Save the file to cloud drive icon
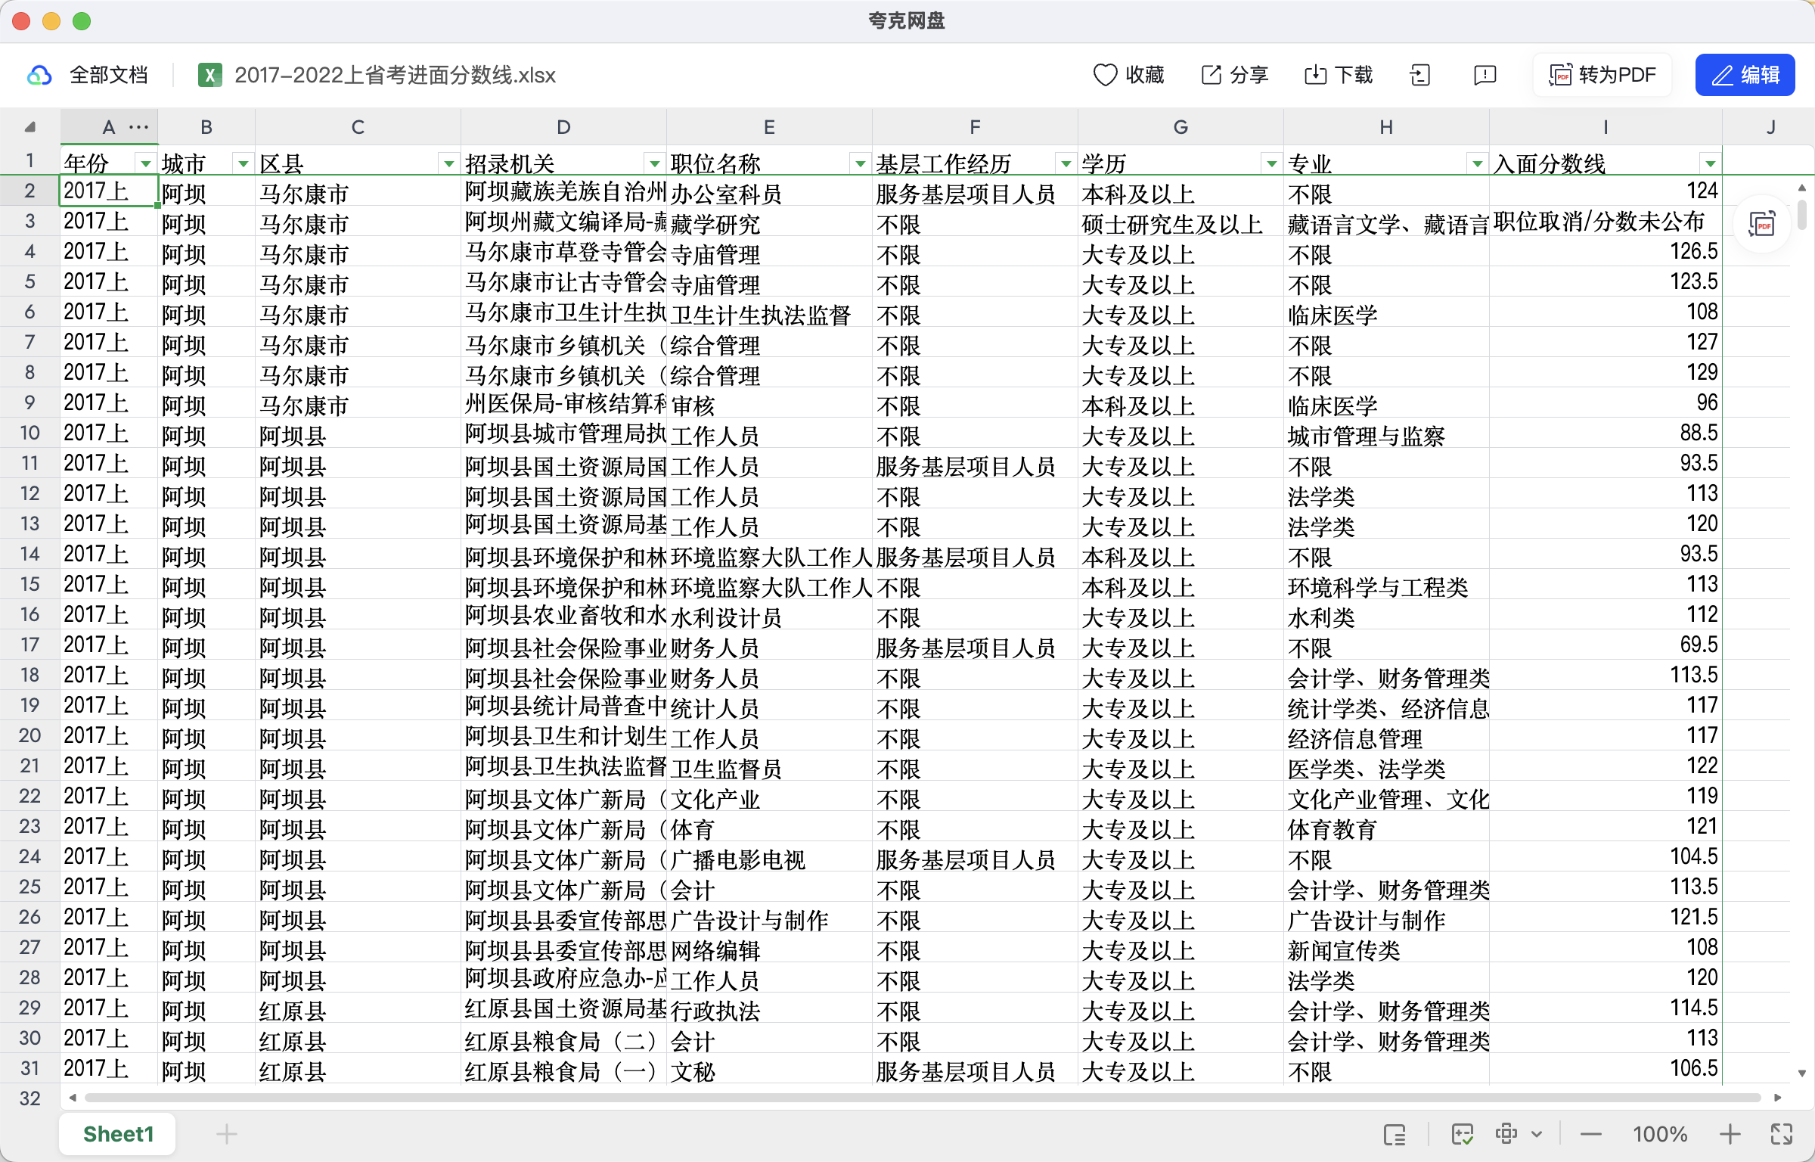This screenshot has width=1815, height=1162. click(x=1420, y=74)
